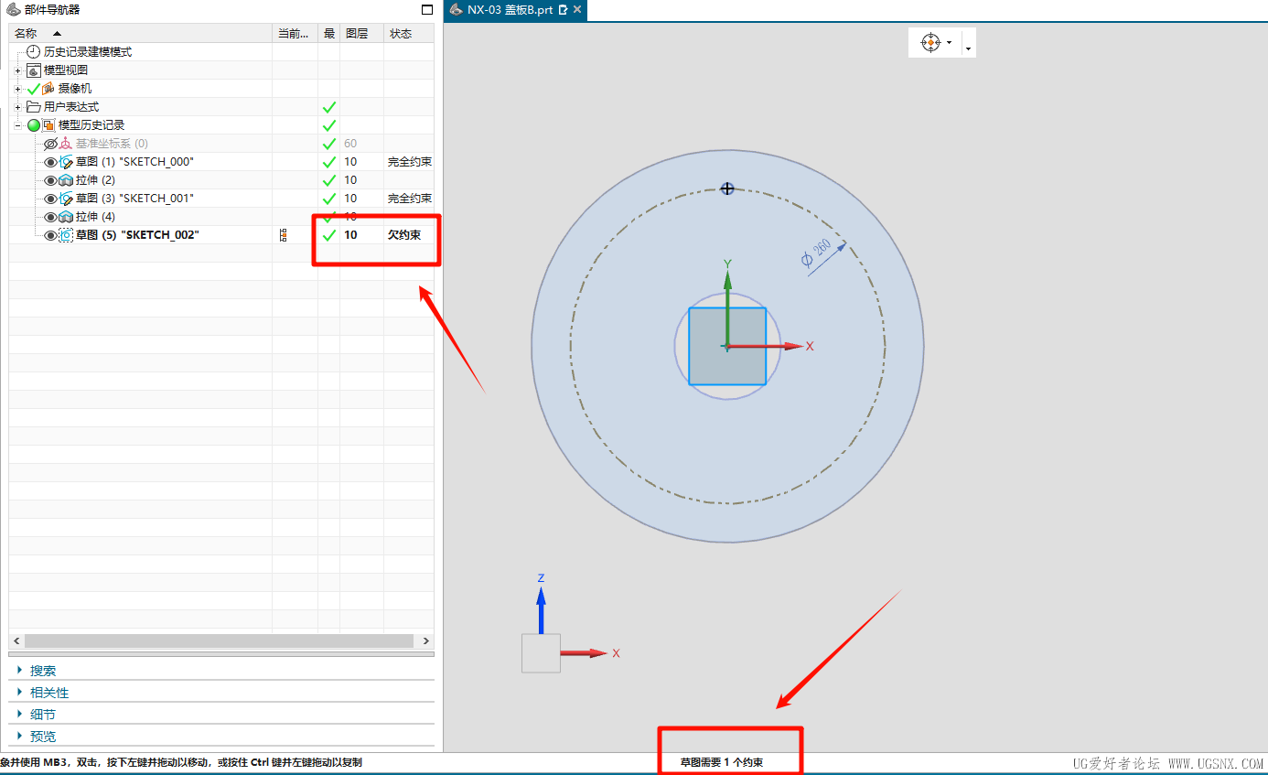Click the 草图 (5) SKETCH_002 sketch icon
This screenshot has width=1268, height=775.
point(66,235)
